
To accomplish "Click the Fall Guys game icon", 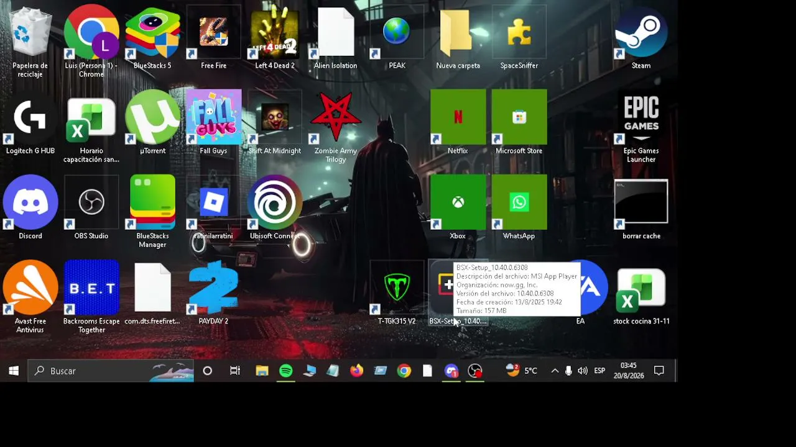I will pyautogui.click(x=213, y=122).
